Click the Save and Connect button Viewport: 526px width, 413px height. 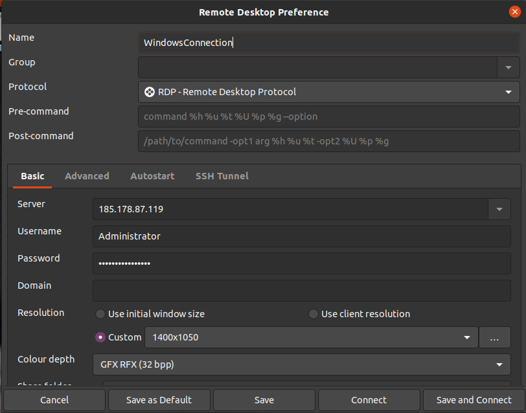(x=474, y=400)
